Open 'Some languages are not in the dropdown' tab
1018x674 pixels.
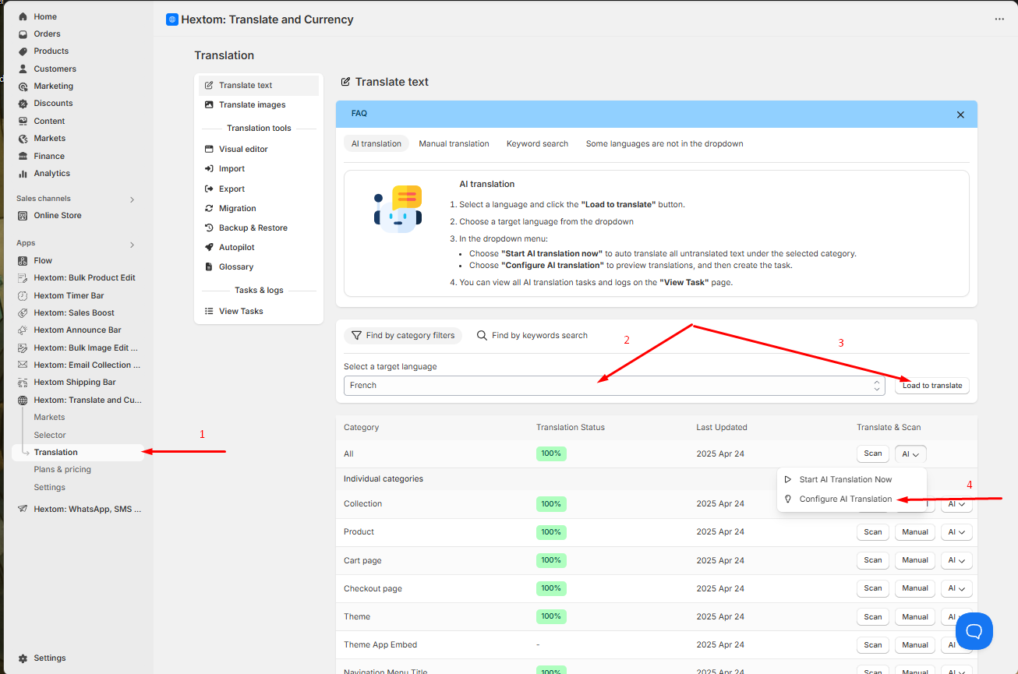click(664, 143)
